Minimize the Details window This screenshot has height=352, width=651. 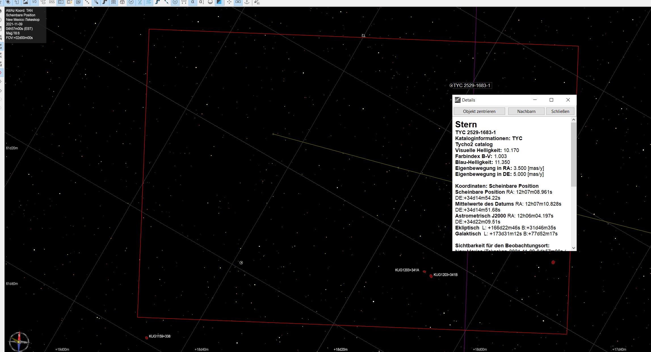pos(535,100)
